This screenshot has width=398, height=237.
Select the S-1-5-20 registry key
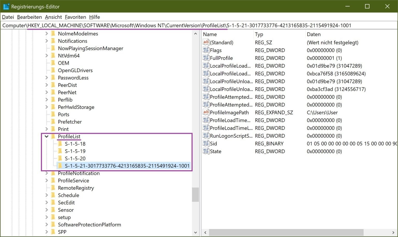[x=75, y=158]
